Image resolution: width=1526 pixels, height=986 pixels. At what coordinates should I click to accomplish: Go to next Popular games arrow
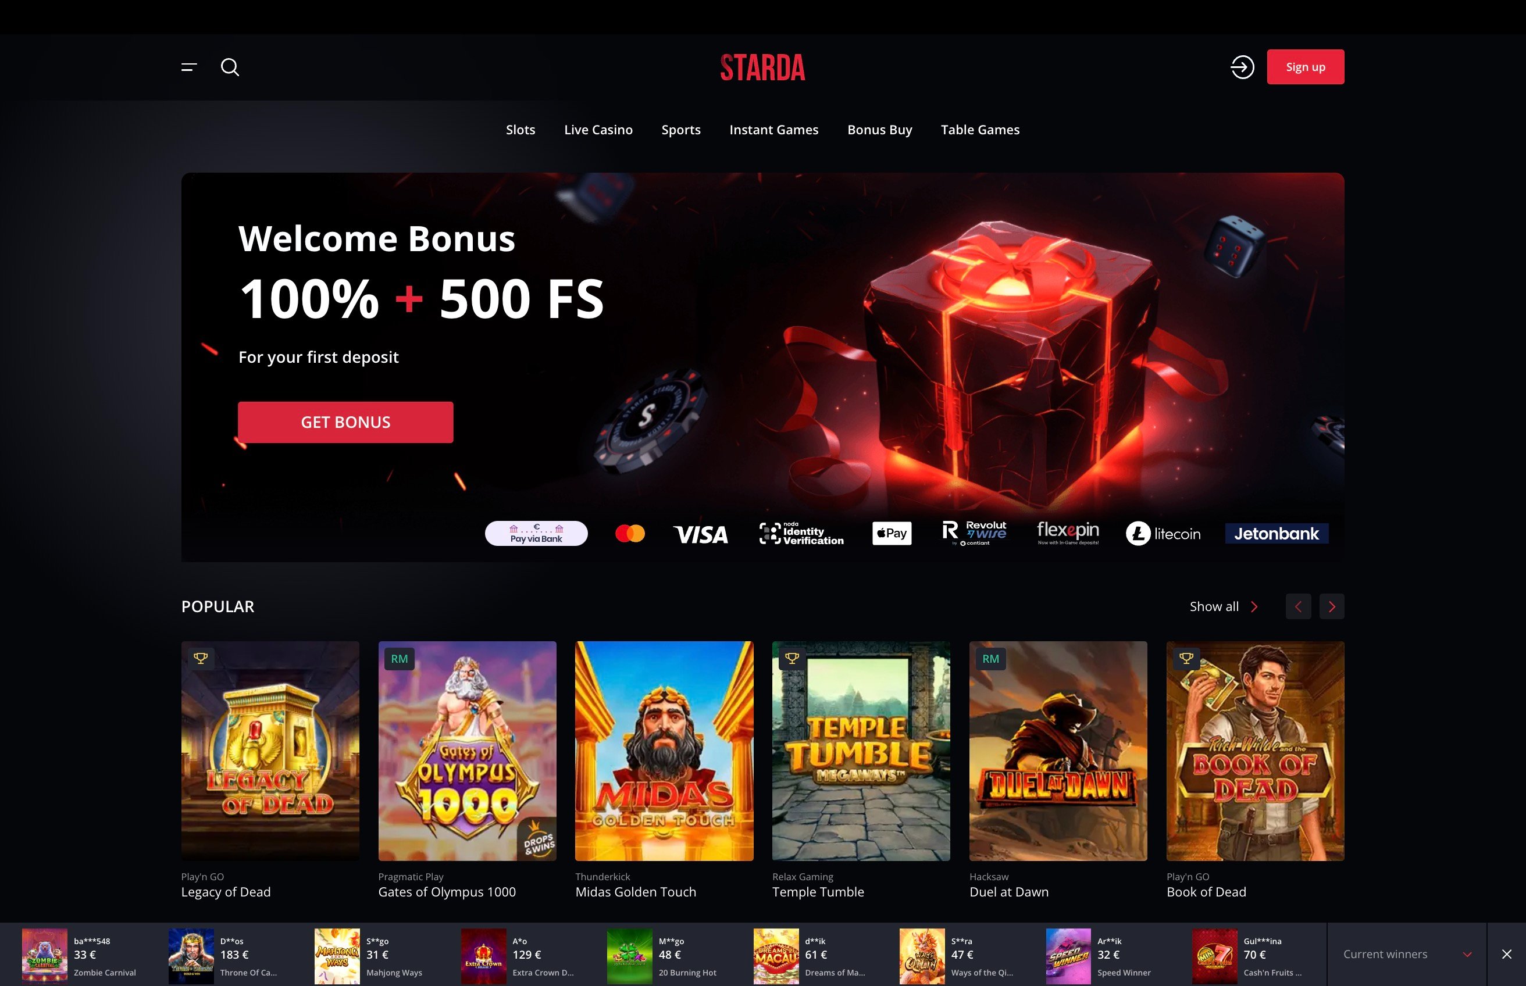click(x=1331, y=606)
